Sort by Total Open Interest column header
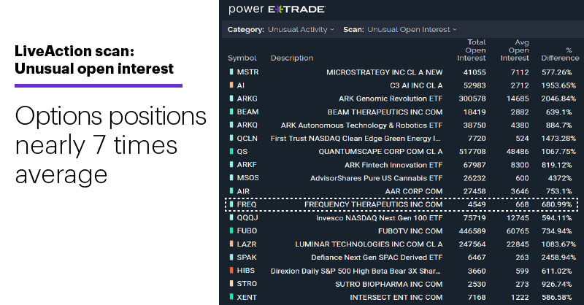584x305 pixels. click(x=472, y=50)
